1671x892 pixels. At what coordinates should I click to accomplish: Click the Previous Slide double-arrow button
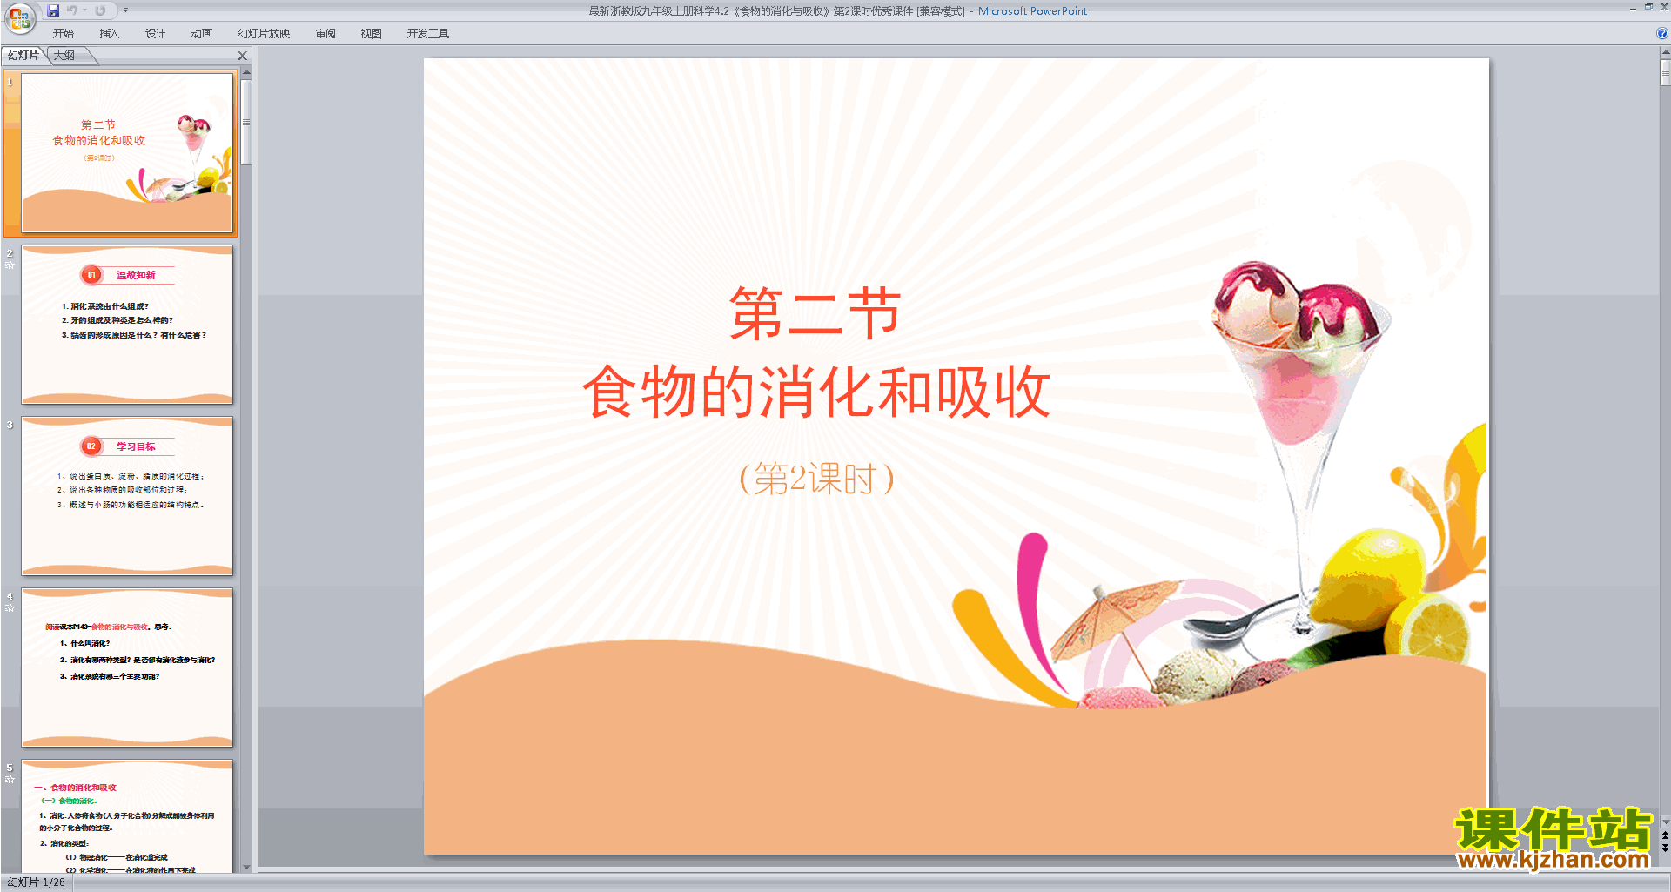pos(1665,835)
